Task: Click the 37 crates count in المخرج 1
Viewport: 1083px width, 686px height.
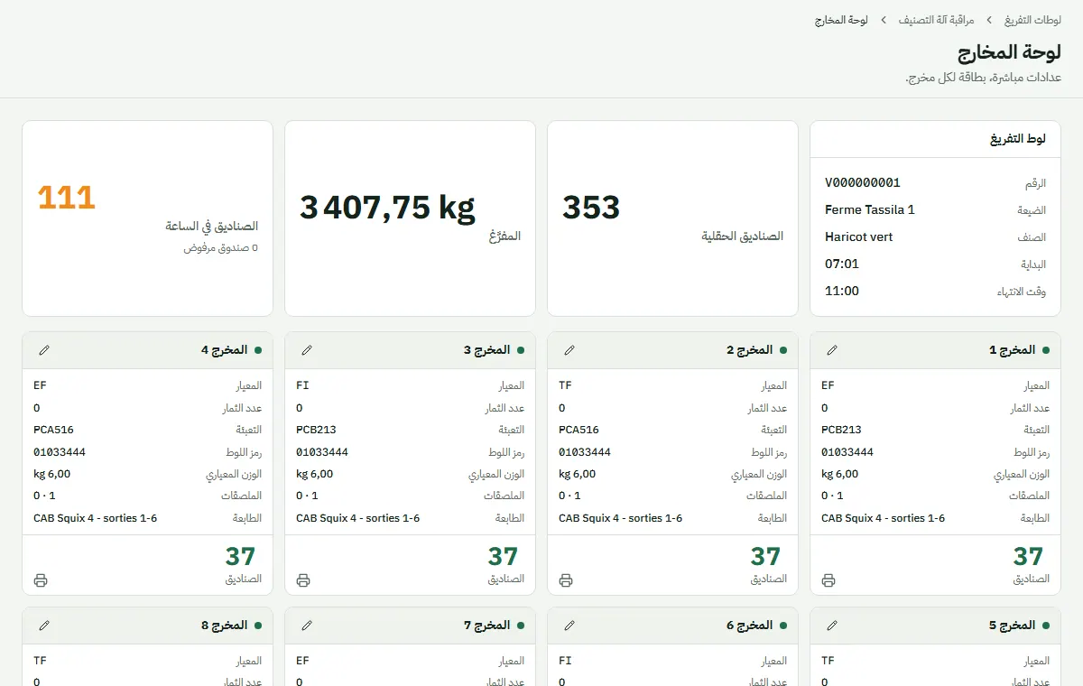Action: [x=1028, y=556]
